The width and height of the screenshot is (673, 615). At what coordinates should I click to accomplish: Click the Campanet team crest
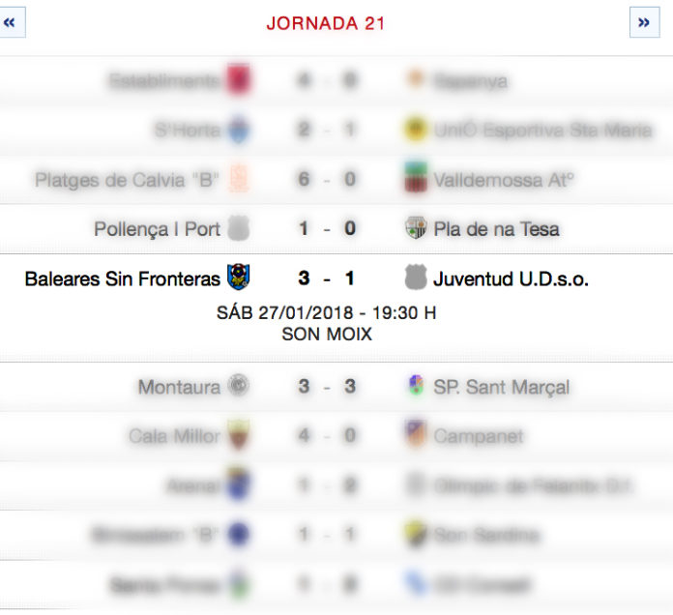coord(416,434)
